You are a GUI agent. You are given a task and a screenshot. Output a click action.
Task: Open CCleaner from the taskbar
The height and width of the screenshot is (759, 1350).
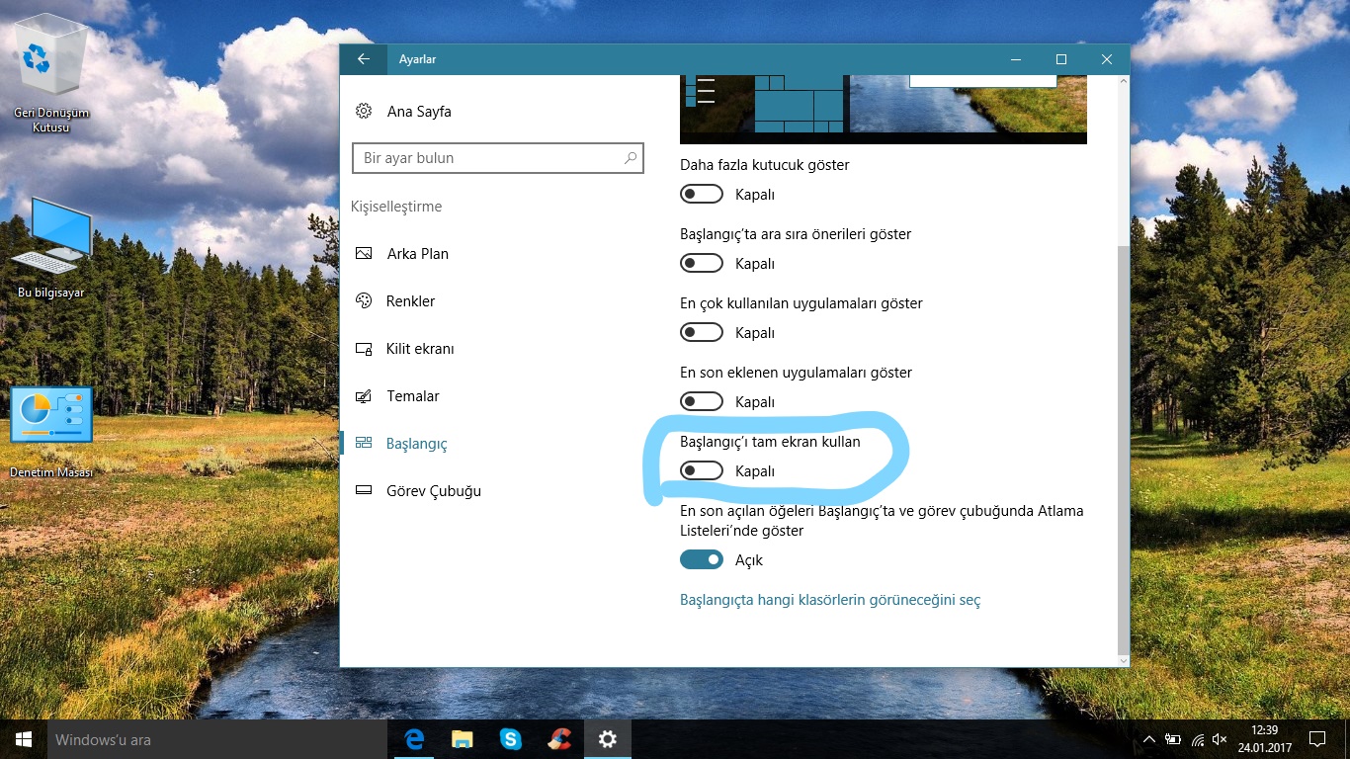coord(559,739)
